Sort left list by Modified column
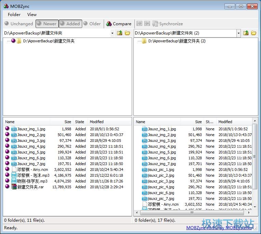 110,122
